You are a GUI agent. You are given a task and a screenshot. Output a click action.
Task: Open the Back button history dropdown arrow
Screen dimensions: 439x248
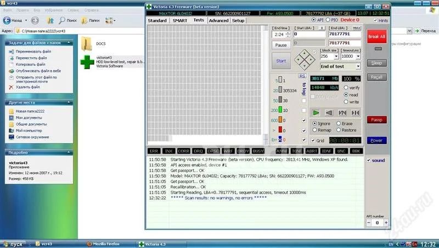[26, 20]
